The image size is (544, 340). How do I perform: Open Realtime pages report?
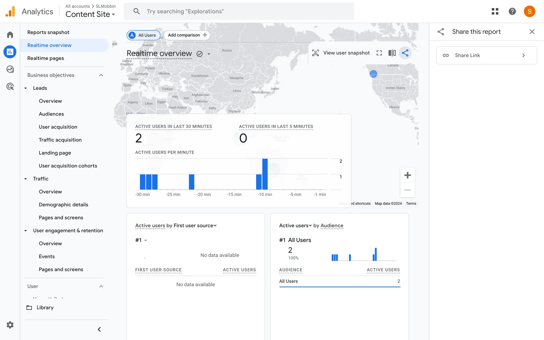(46, 58)
